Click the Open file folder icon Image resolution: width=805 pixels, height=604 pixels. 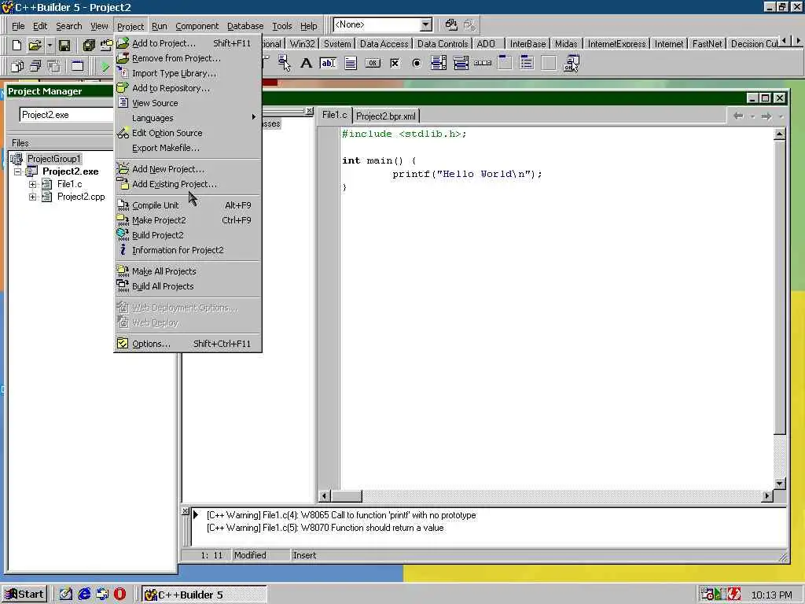pos(35,45)
